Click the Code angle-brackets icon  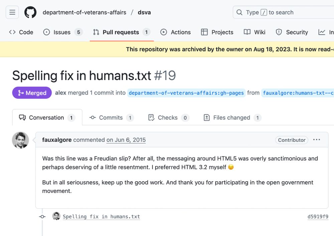pyautogui.click(x=12, y=32)
